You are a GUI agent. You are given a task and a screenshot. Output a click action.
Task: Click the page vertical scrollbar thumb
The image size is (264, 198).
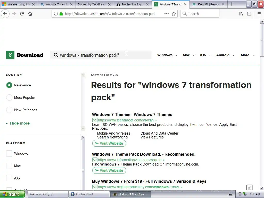262,40
